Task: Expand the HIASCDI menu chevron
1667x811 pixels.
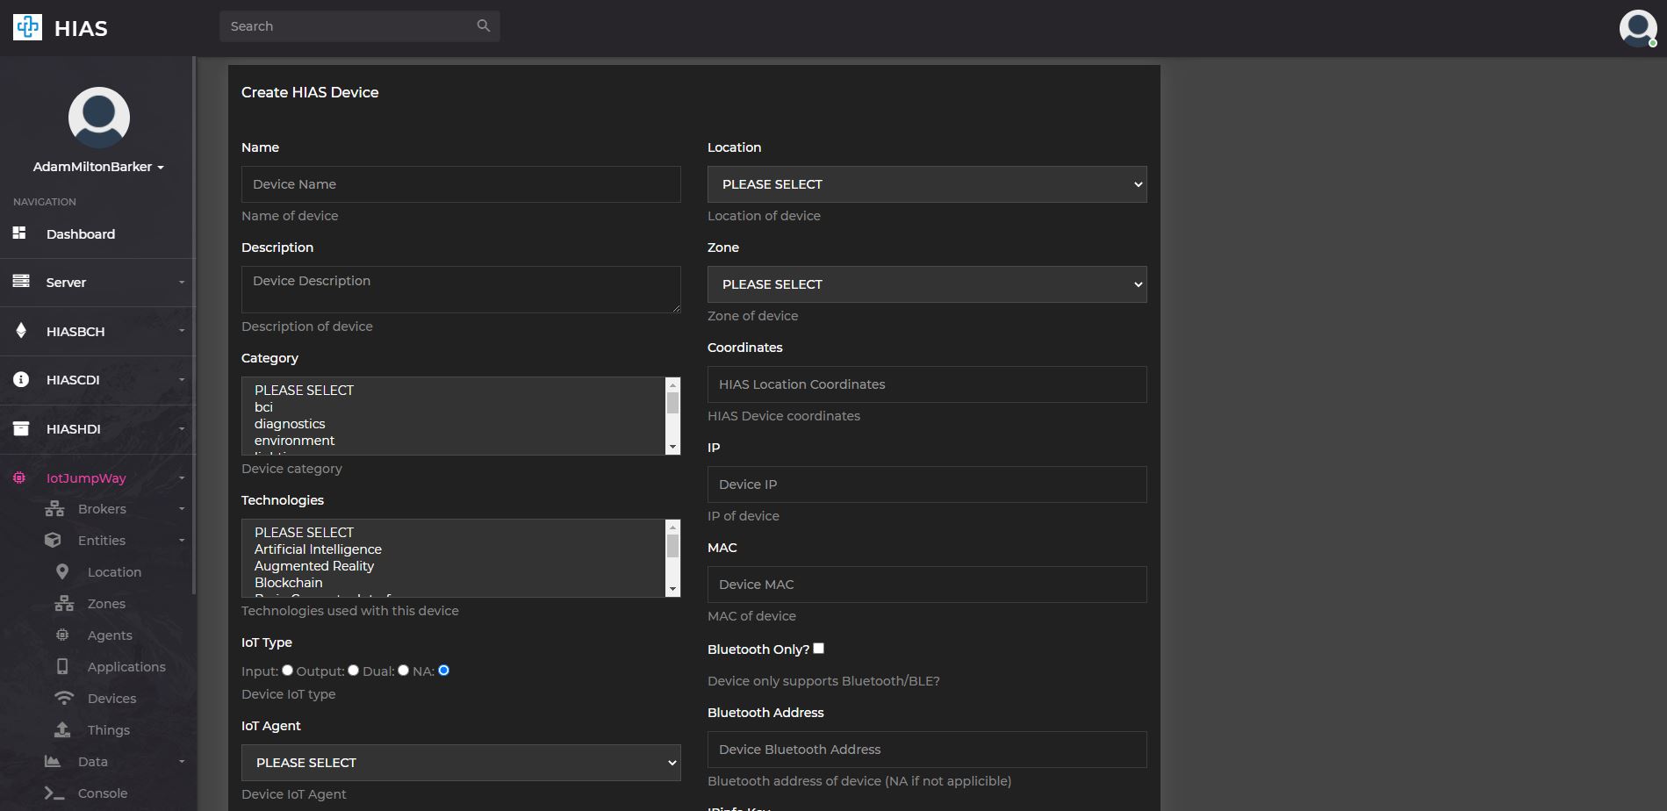Action: click(182, 380)
